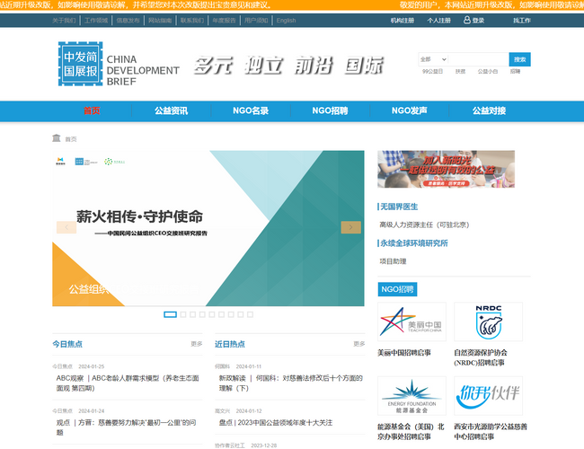Select the first carousel indicator dot
Viewport: 584px width, 449px height.
point(170,314)
